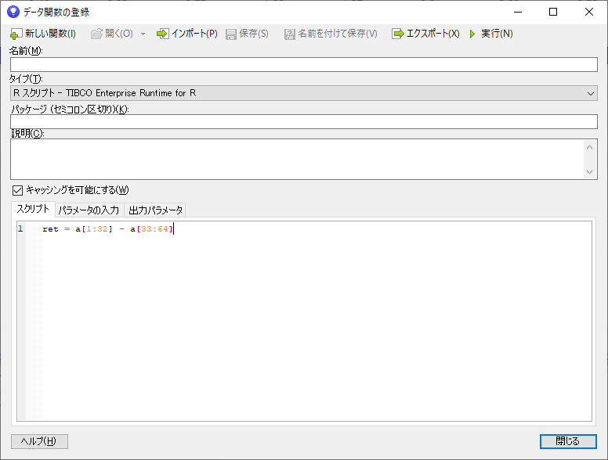Switch to the 出力パラメータ tab
The image size is (608, 460).
click(x=155, y=210)
